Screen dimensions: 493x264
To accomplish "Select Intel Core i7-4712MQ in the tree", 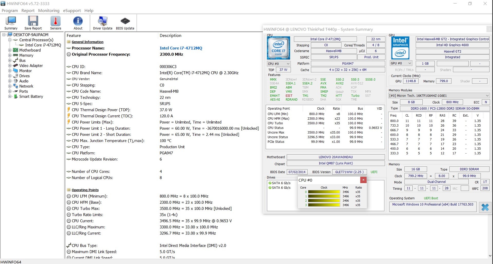I will 43,45.
